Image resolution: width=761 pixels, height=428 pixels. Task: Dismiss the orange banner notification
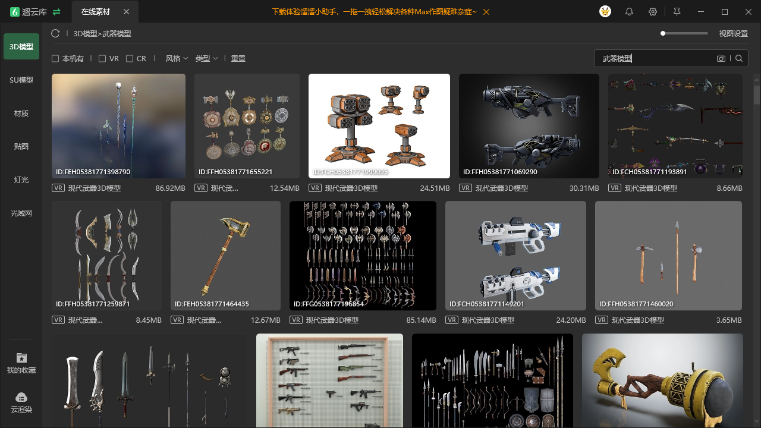(486, 12)
